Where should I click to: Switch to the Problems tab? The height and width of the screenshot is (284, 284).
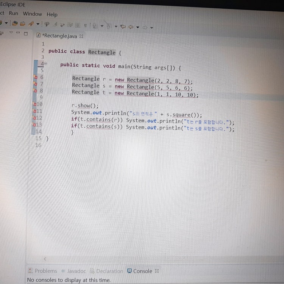42,271
